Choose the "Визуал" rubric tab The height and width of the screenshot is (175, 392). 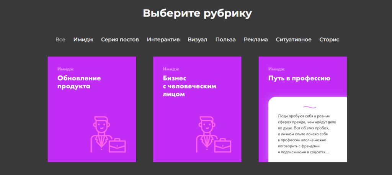click(x=197, y=39)
